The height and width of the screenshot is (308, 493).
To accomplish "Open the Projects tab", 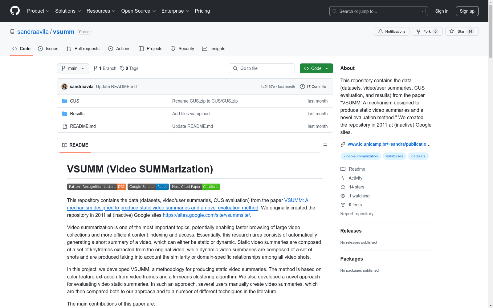I will tap(150, 49).
